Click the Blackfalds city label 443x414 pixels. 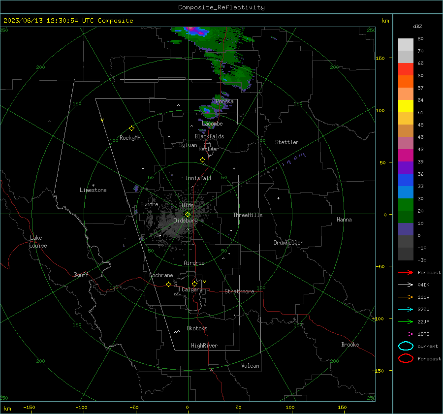pyautogui.click(x=209, y=136)
